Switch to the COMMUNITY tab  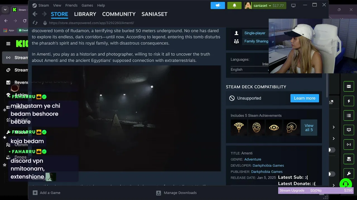[119, 14]
